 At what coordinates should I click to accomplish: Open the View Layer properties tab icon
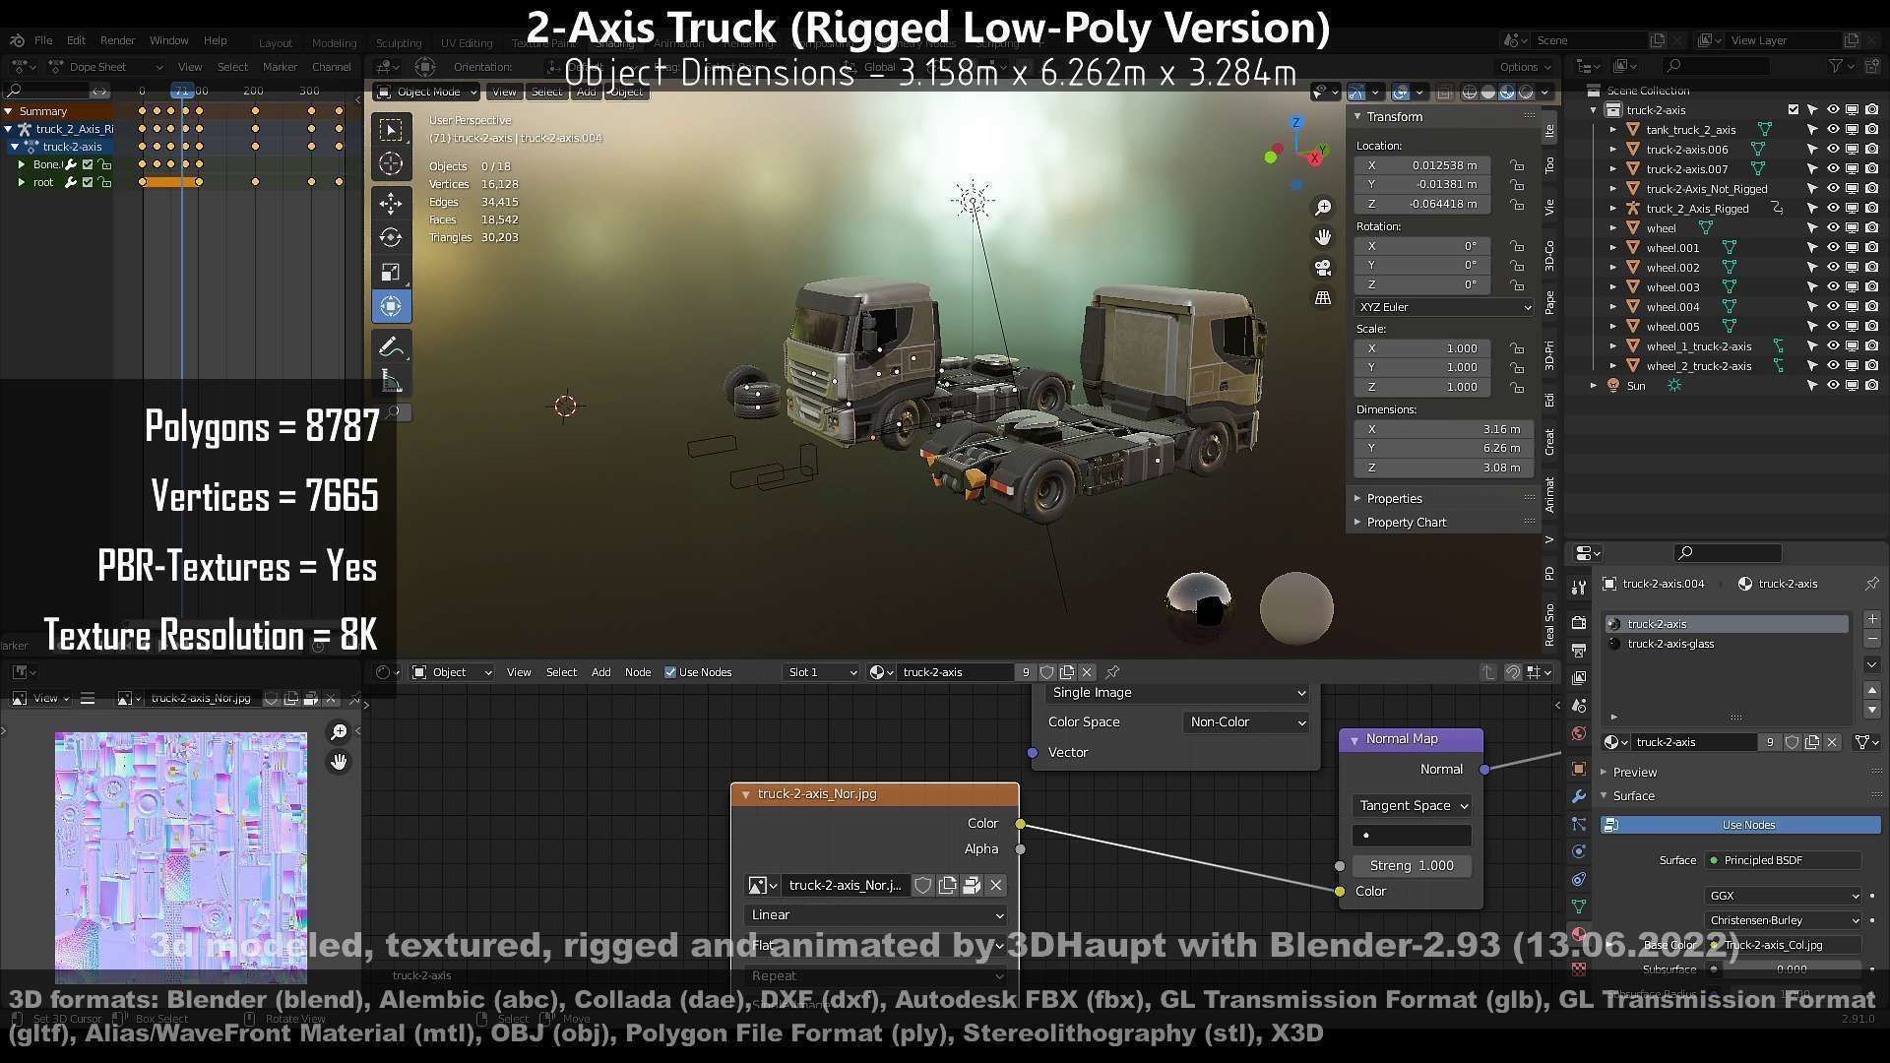pyautogui.click(x=1579, y=678)
